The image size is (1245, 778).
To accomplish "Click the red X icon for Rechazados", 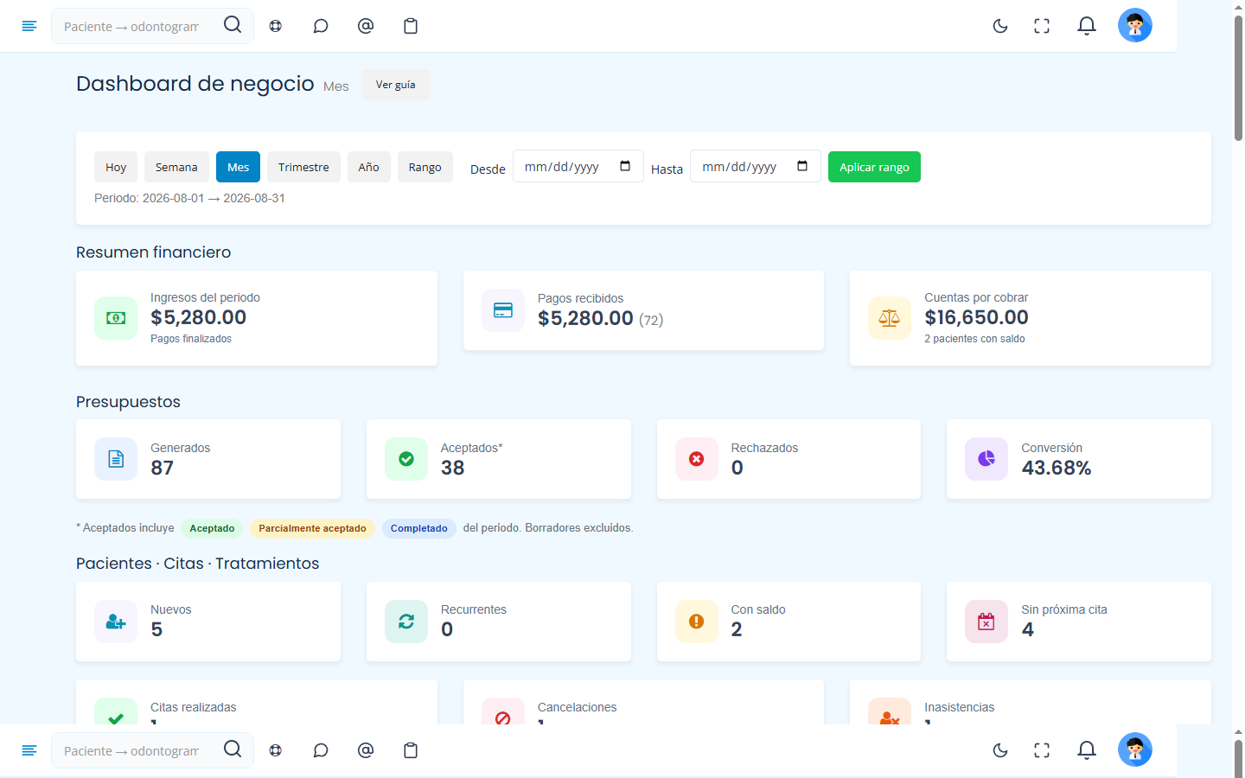I will click(x=697, y=459).
